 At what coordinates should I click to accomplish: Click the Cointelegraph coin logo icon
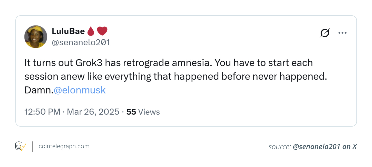click(21, 146)
